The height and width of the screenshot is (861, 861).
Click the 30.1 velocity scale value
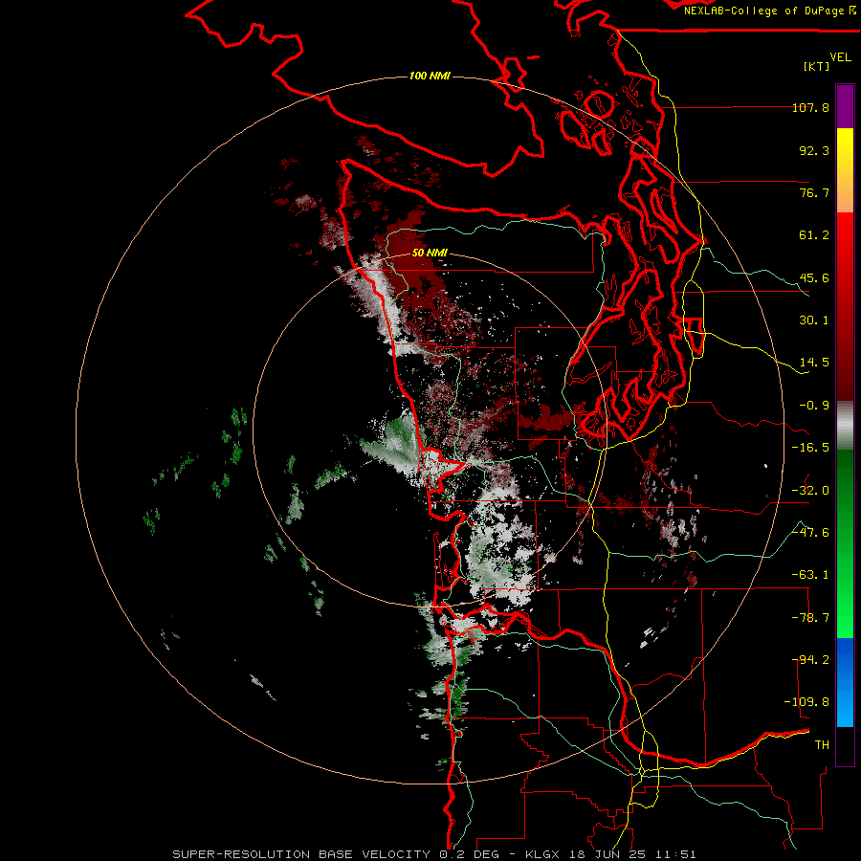(814, 320)
